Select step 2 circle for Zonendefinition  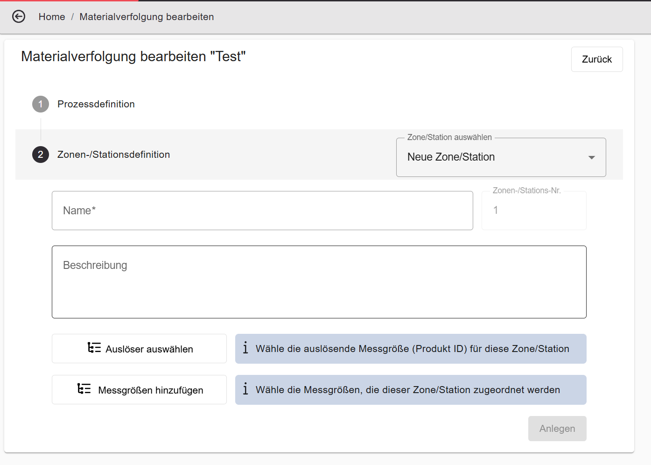[x=41, y=155]
